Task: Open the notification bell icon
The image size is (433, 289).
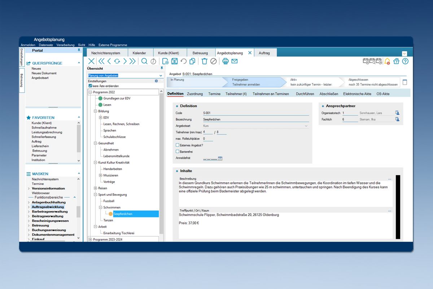Action: pos(387,61)
